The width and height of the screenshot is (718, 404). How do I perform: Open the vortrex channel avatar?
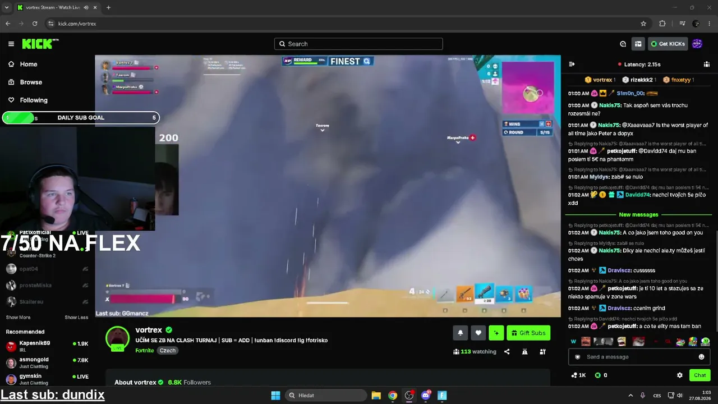pyautogui.click(x=117, y=338)
